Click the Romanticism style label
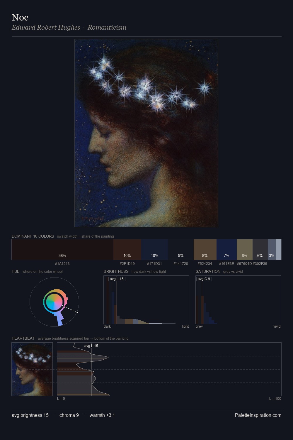The height and width of the screenshot is (440, 293). [x=107, y=28]
